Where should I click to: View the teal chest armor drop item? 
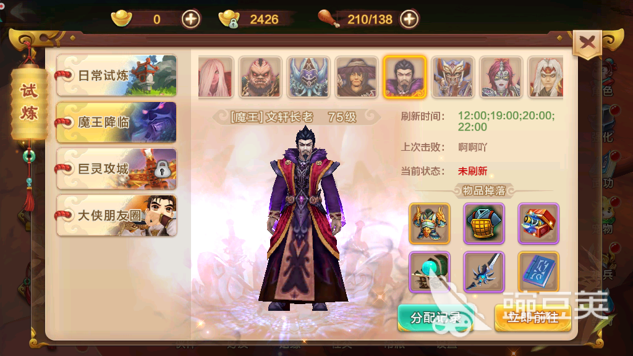point(484,224)
